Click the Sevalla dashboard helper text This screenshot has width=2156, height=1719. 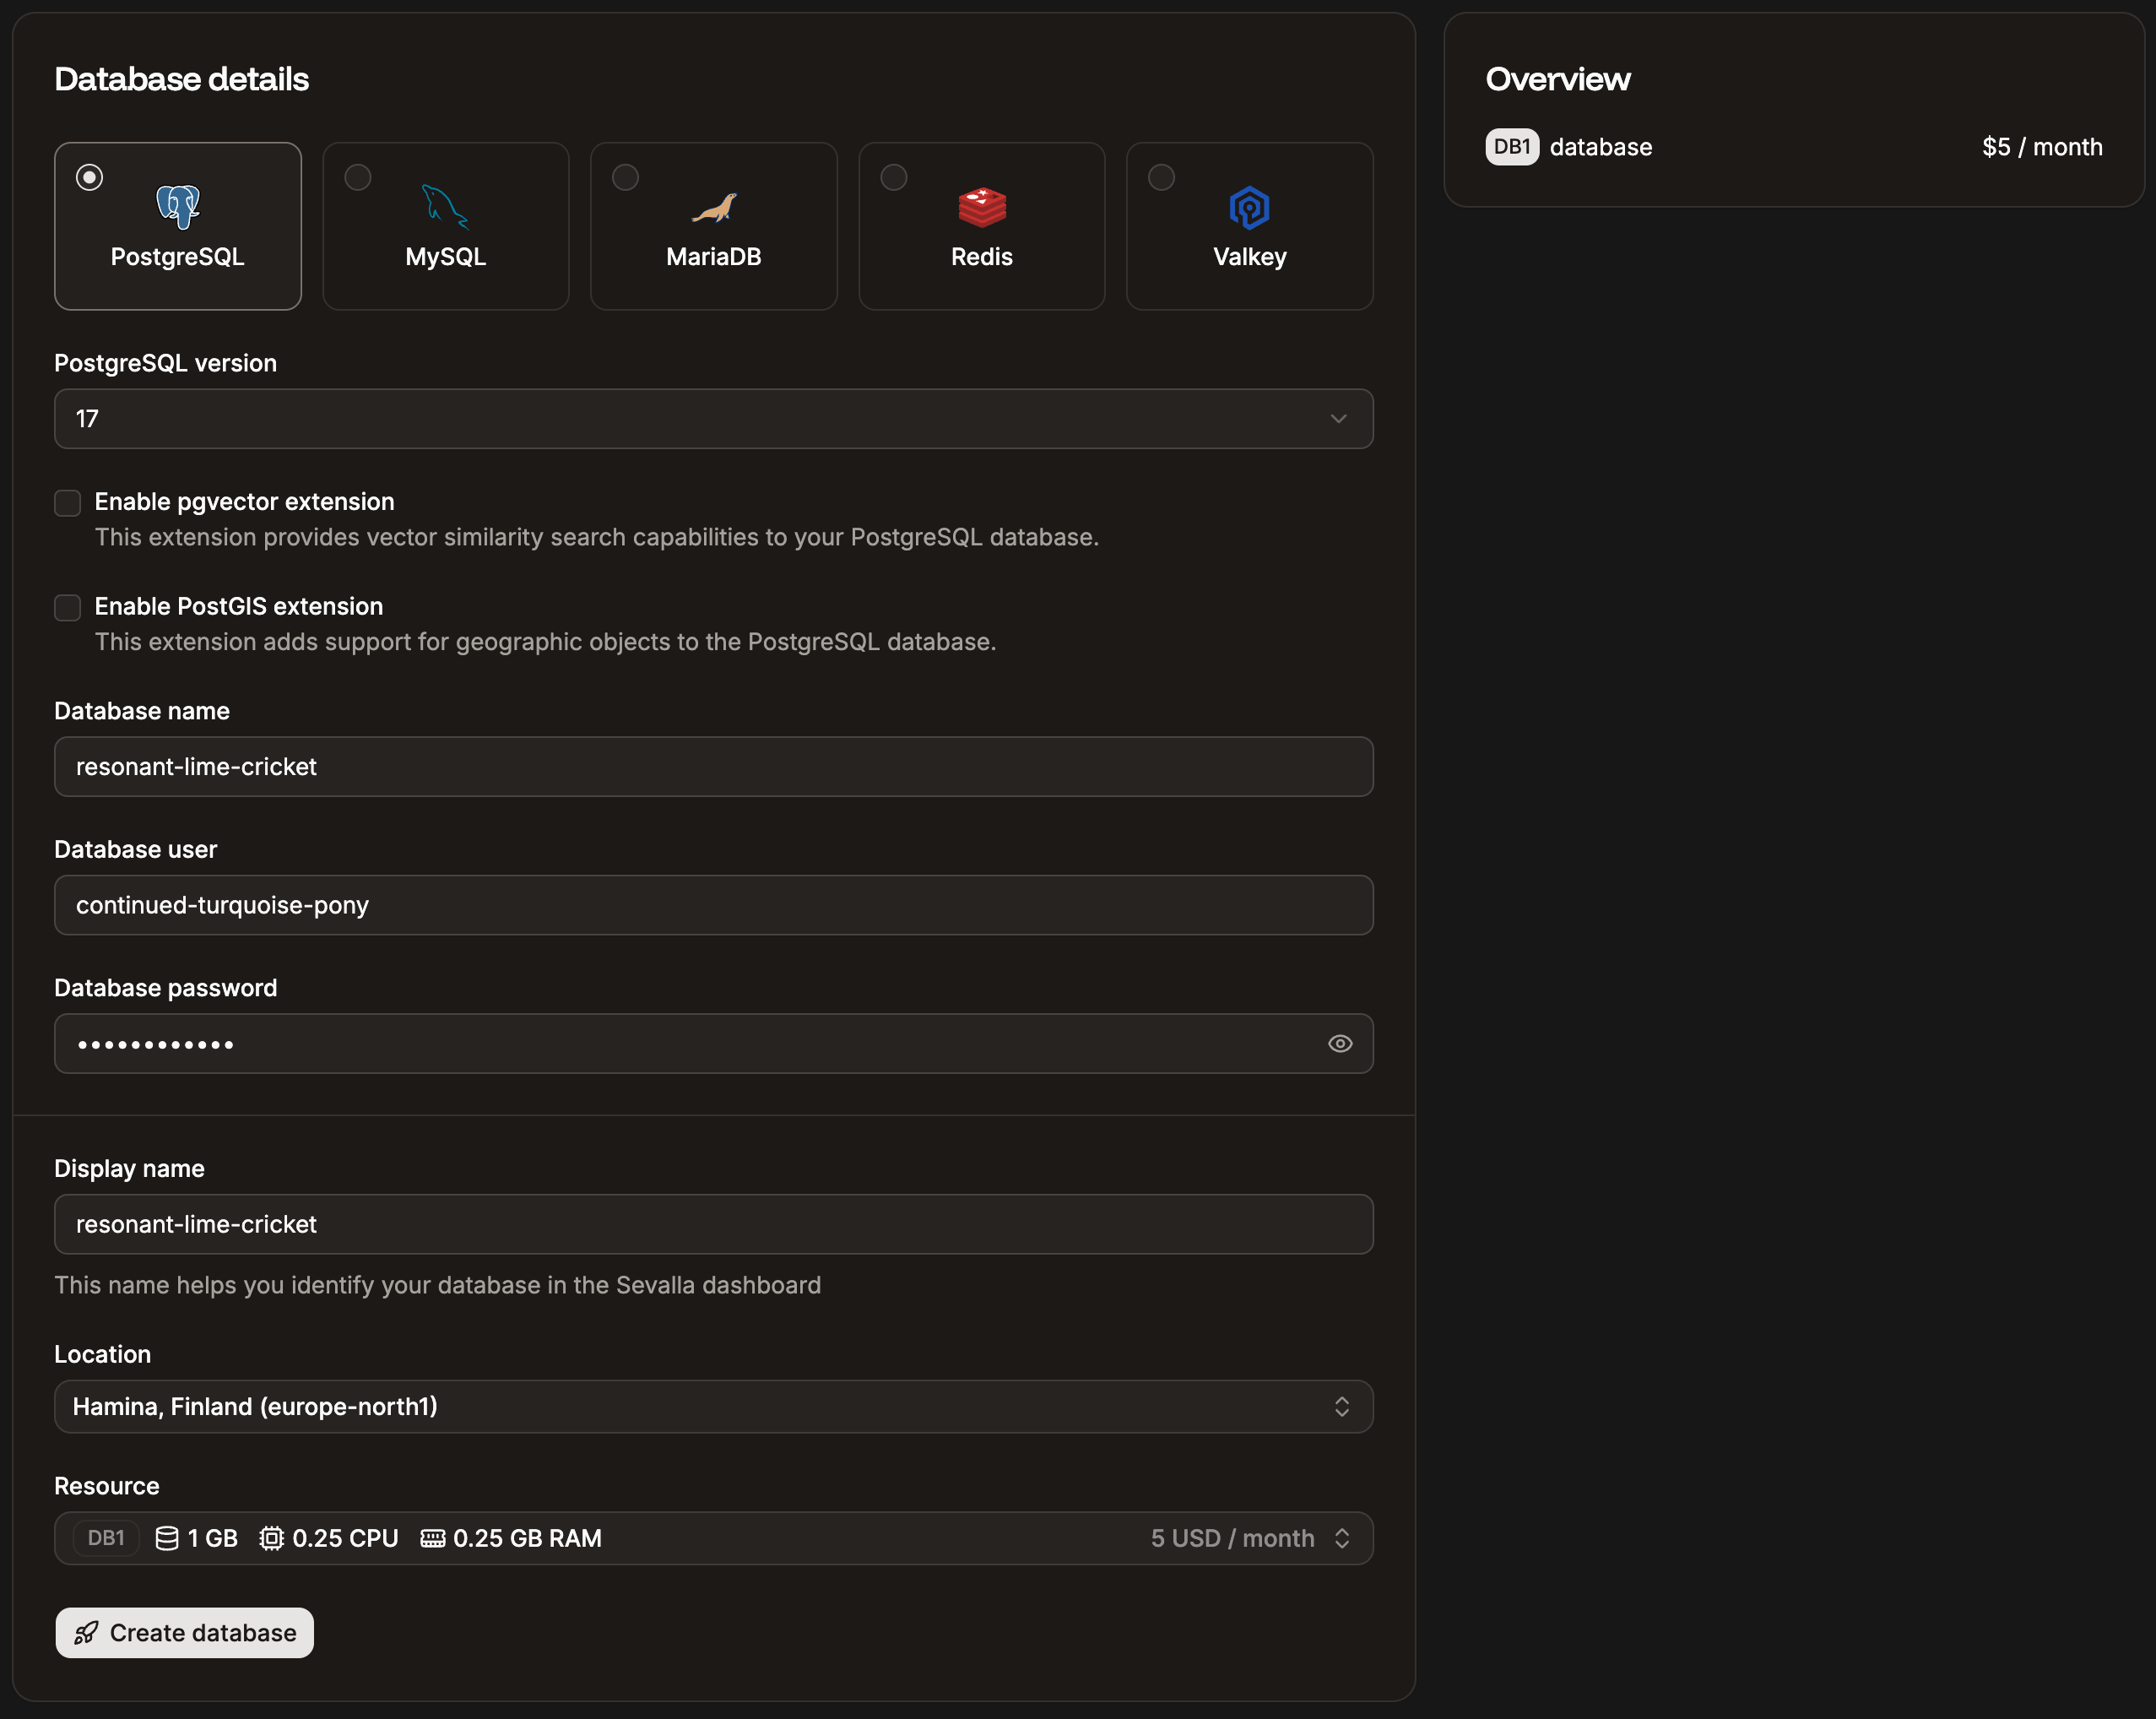pyautogui.click(x=437, y=1285)
